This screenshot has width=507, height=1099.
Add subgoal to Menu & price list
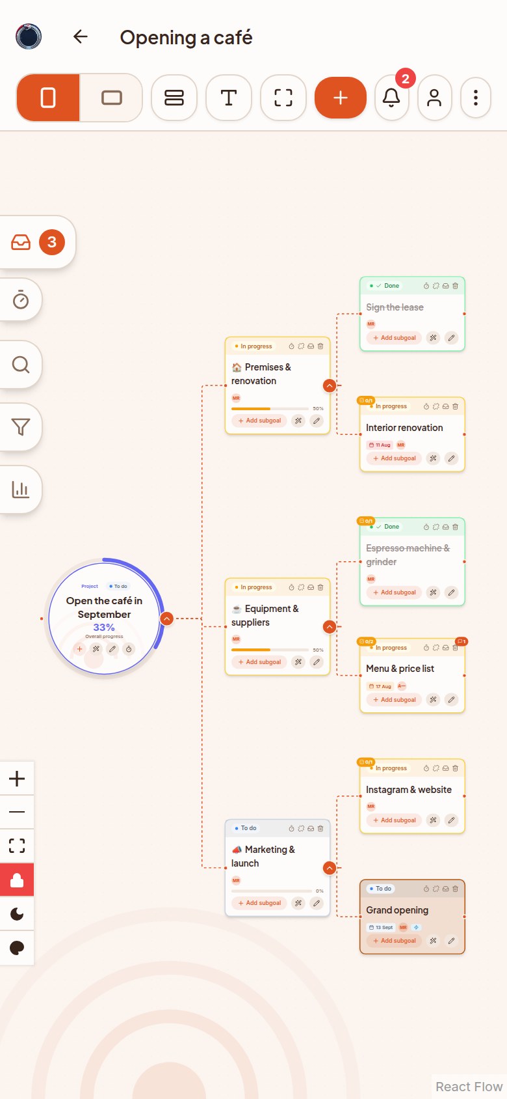point(395,700)
